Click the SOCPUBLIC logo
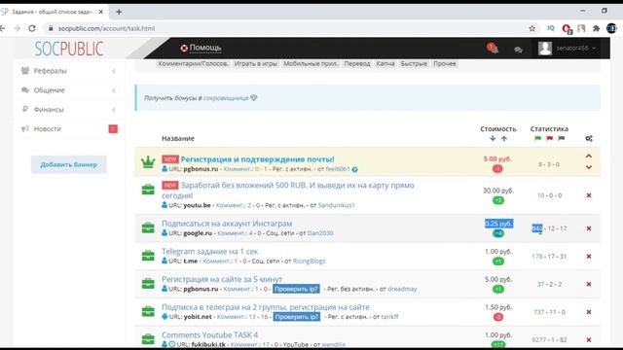Viewport: 623px width, 350px height. pyautogui.click(x=69, y=49)
